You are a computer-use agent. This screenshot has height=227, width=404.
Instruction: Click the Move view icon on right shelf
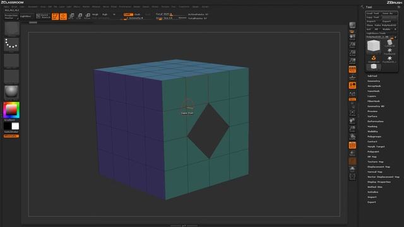352,121
